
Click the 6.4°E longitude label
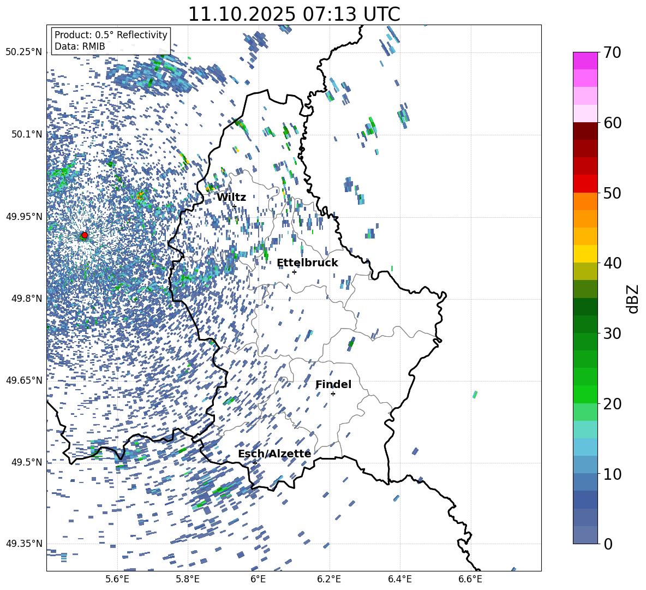click(400, 579)
